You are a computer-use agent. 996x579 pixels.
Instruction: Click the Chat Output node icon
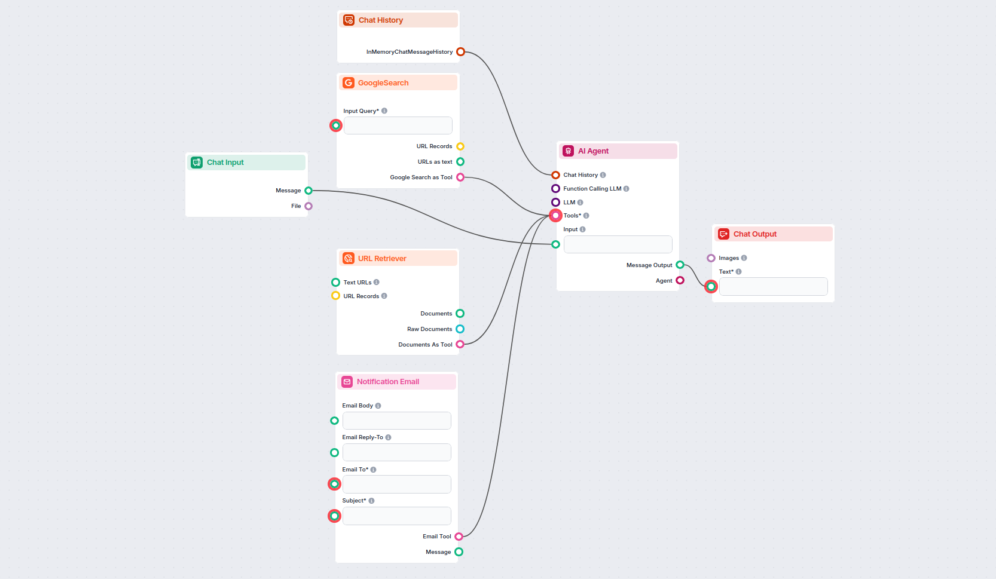pos(723,234)
